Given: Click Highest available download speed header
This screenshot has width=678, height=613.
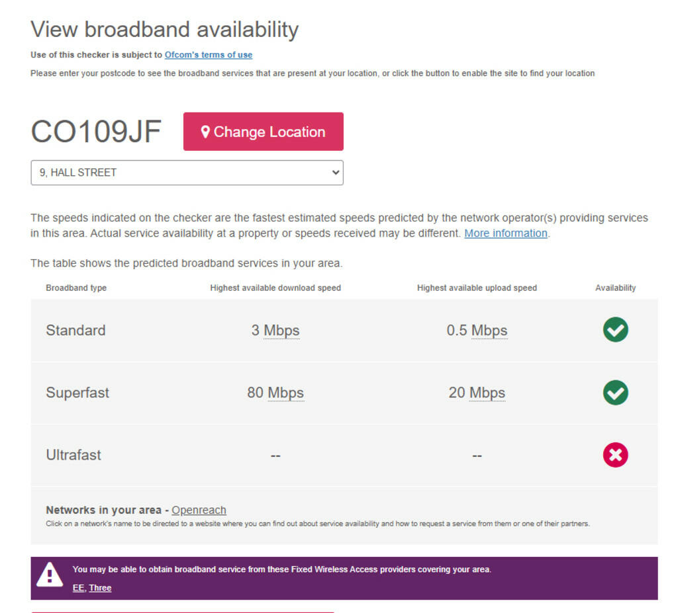Looking at the screenshot, I should [x=275, y=288].
